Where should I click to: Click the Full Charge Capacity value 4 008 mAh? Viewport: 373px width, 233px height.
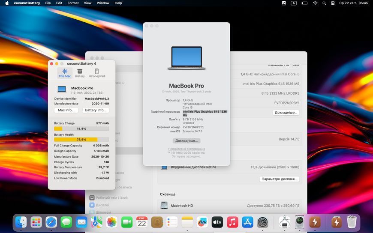point(101,146)
